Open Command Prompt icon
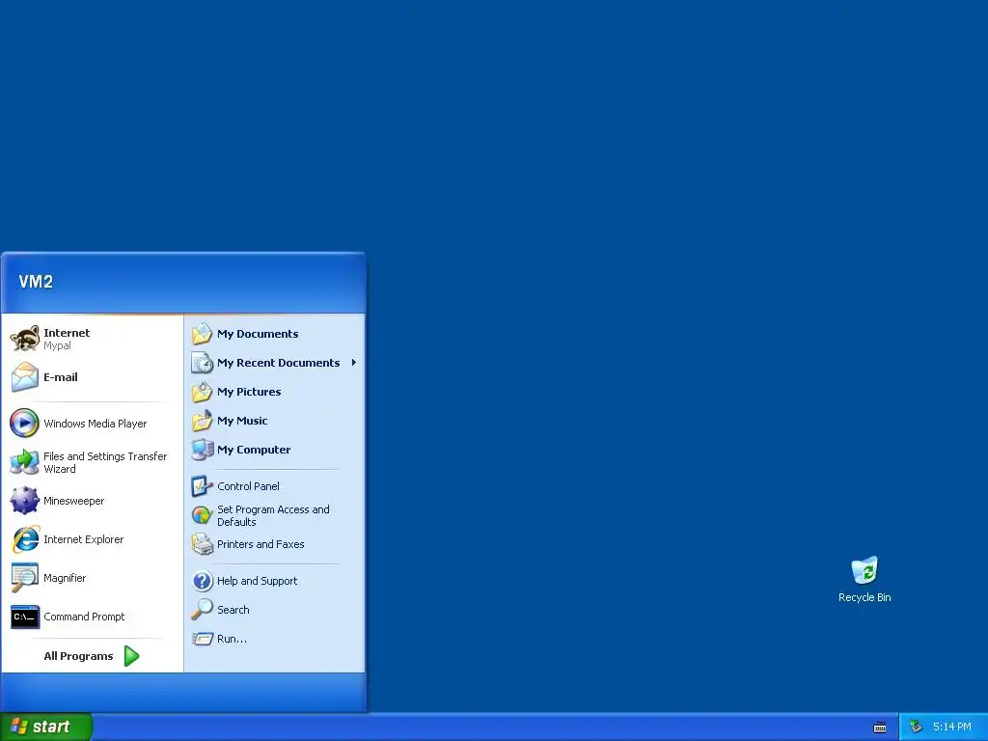 [24, 617]
